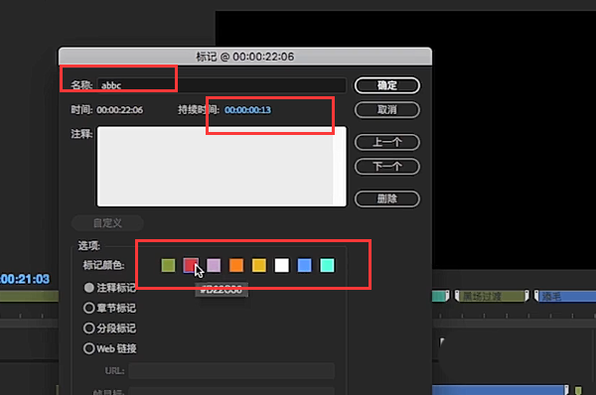
Task: Go to next marker with 下一个
Action: tap(387, 167)
